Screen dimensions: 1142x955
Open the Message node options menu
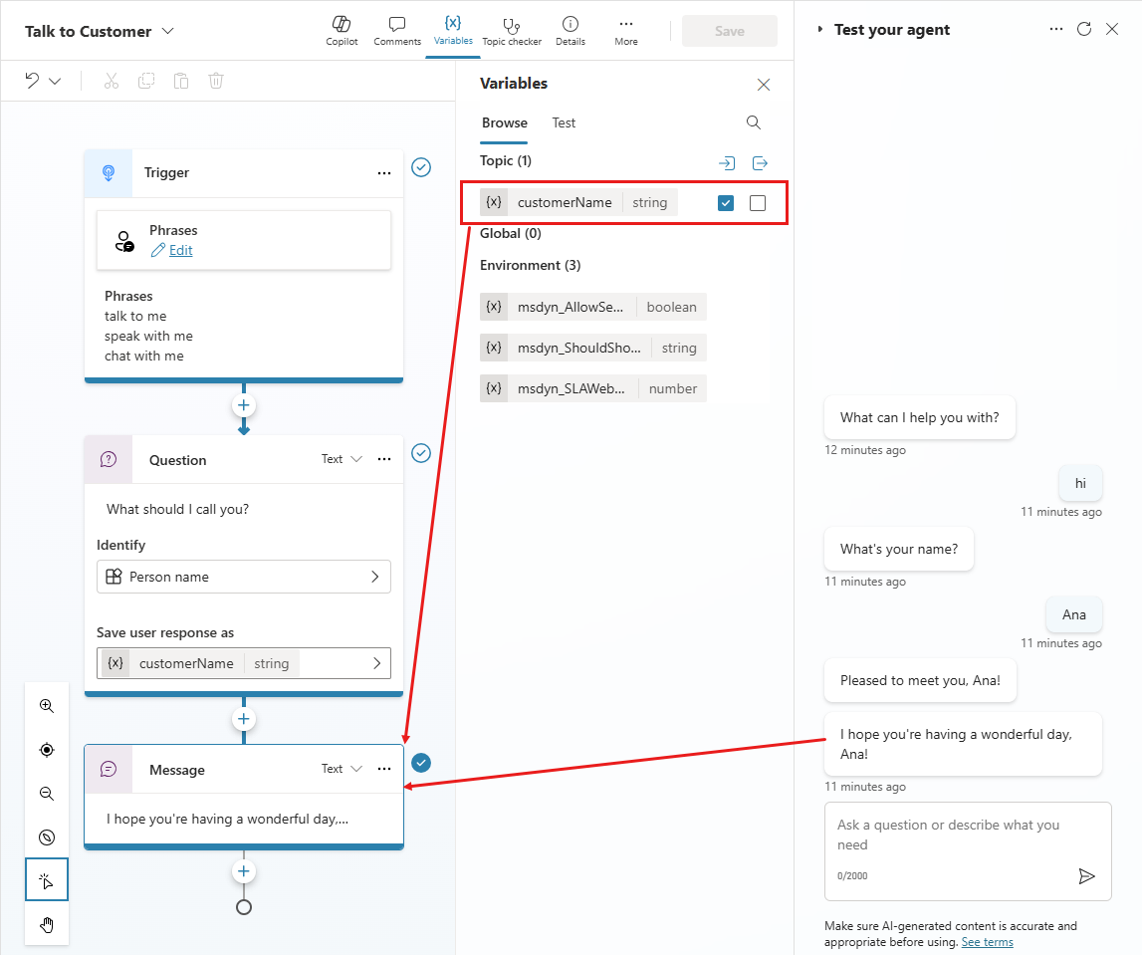tap(384, 769)
